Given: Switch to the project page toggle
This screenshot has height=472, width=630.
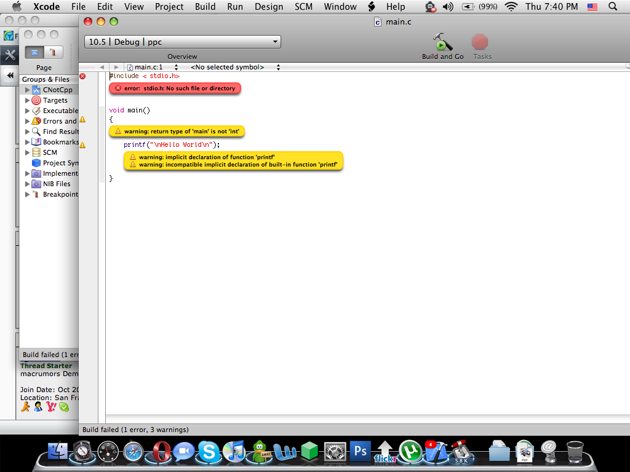Looking at the screenshot, I should tap(34, 53).
